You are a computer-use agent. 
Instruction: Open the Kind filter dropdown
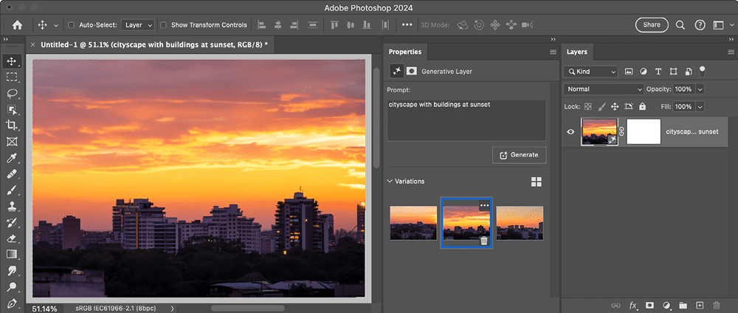click(x=590, y=72)
